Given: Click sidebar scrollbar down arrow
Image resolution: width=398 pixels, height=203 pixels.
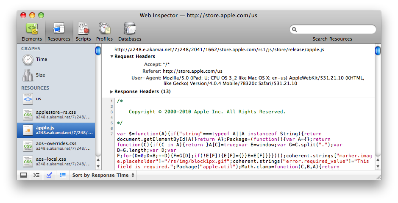Looking at the screenshot, I should point(98,166).
